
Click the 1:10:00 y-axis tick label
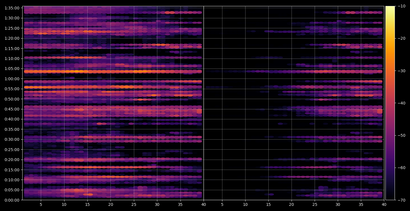pyautogui.click(x=12, y=59)
